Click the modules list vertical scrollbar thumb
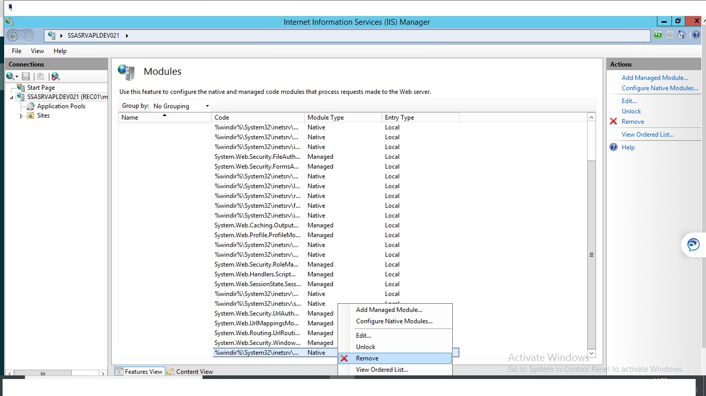 592,254
